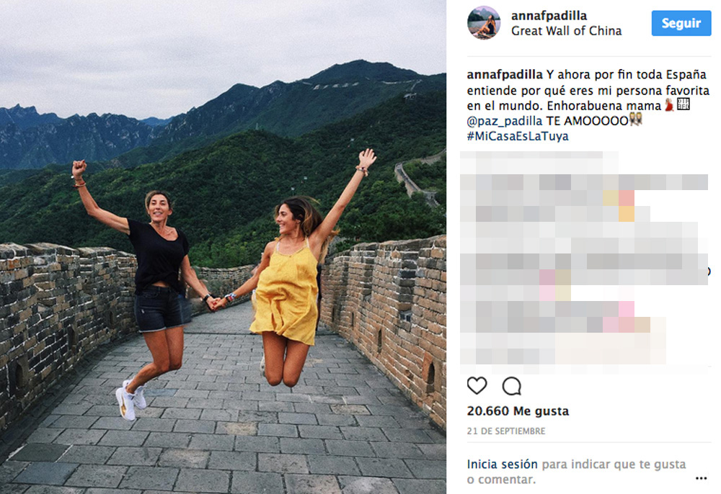
Task: Click annafpadilla username starting the caption
Action: pyautogui.click(x=505, y=74)
